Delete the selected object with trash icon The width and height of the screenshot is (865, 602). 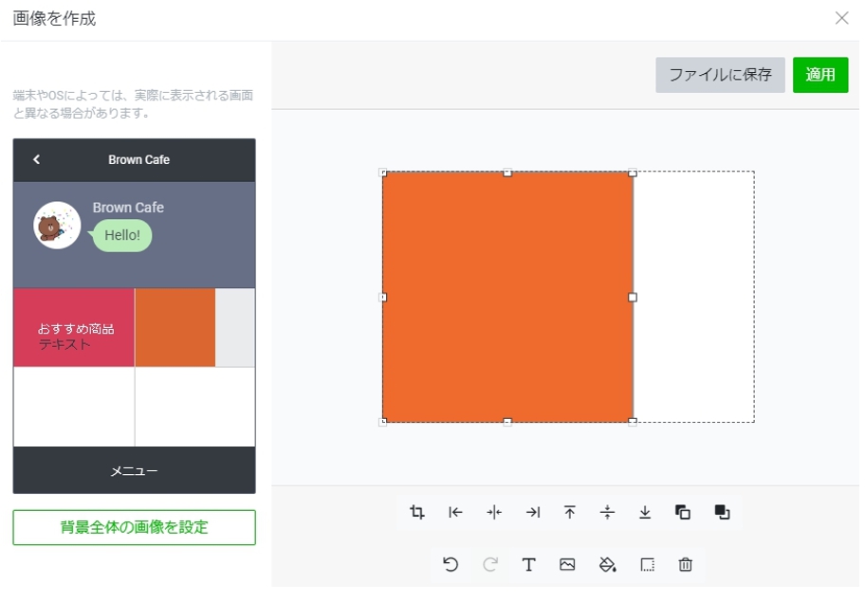pos(686,565)
